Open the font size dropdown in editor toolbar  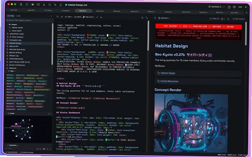pos(68,17)
